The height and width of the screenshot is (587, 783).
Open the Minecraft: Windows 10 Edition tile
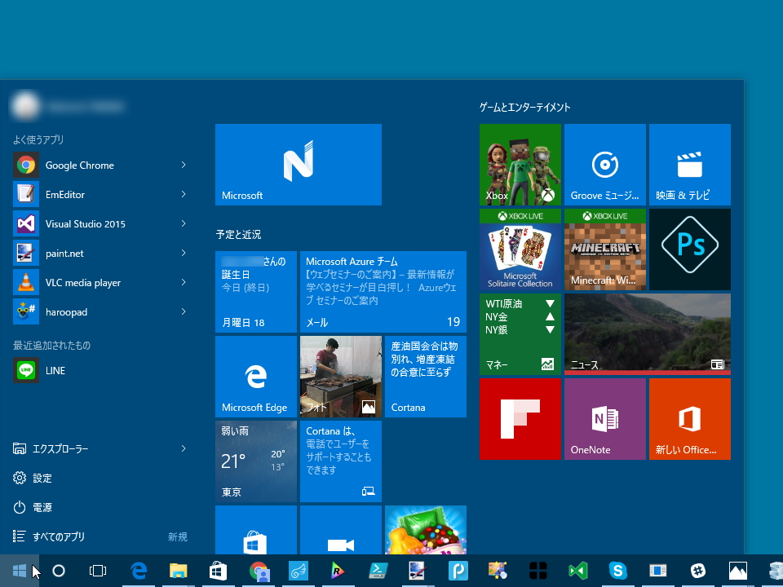point(604,249)
